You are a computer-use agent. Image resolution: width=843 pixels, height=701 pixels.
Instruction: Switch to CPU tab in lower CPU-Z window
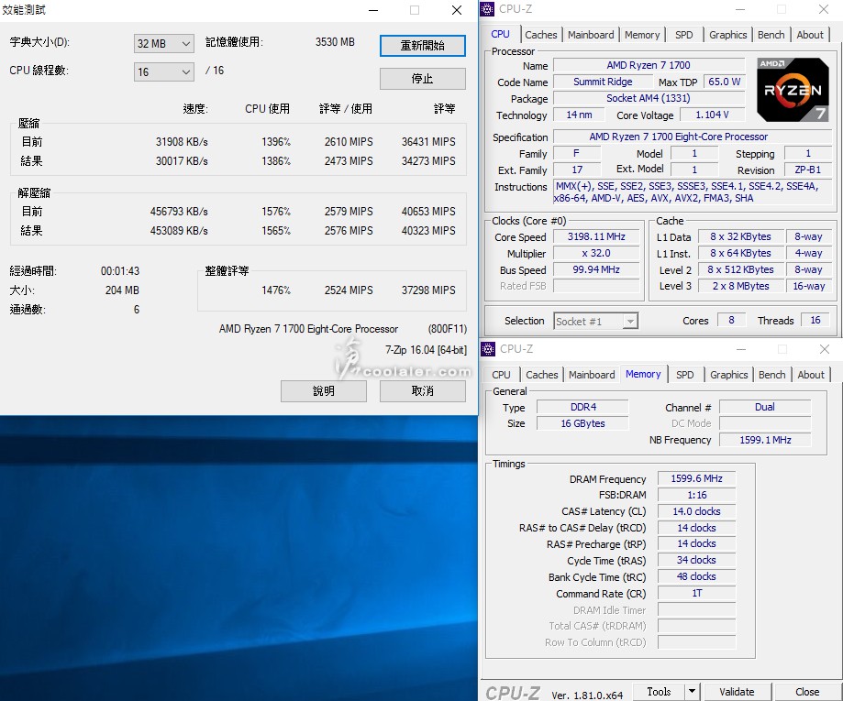501,375
